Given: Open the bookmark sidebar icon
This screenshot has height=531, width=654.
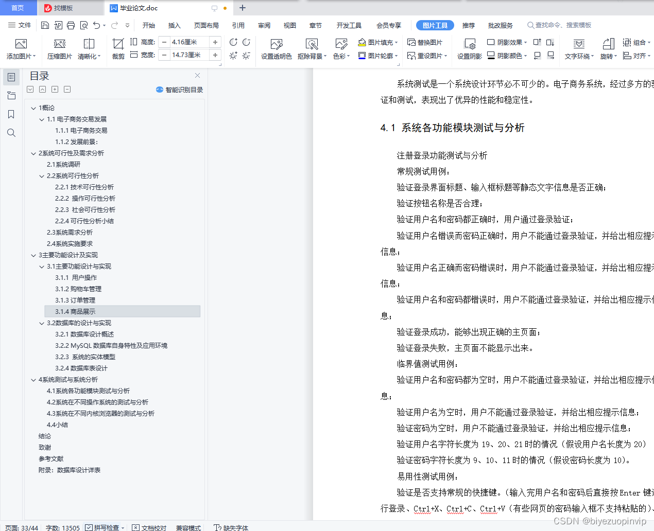Looking at the screenshot, I should [x=11, y=114].
